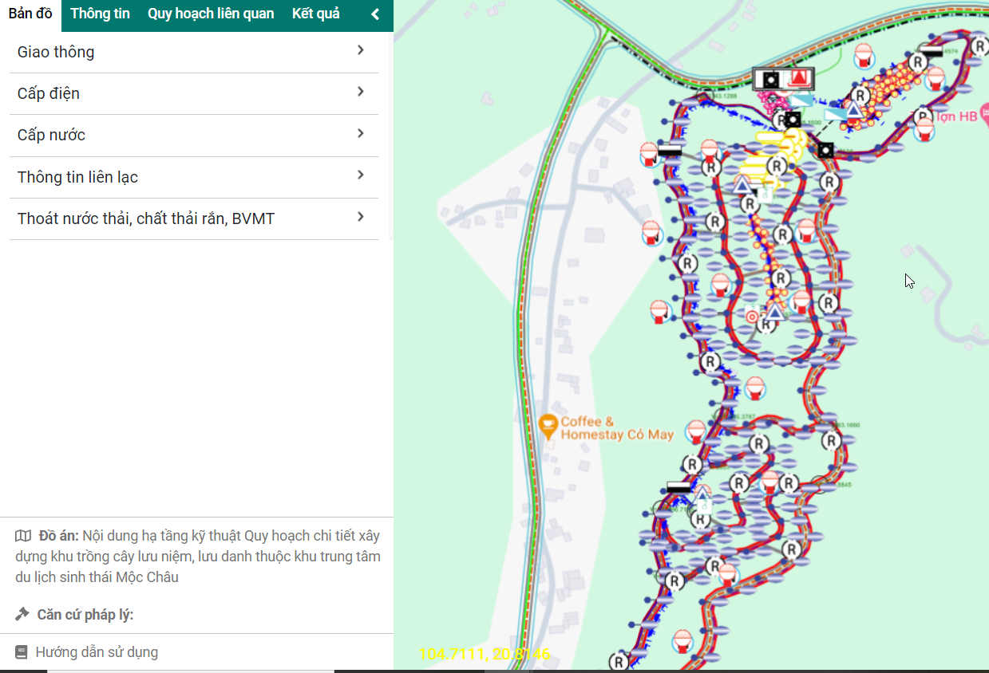The height and width of the screenshot is (673, 989).
Task: Open the Quy hoạch liên quan tab
Action: coord(211,14)
